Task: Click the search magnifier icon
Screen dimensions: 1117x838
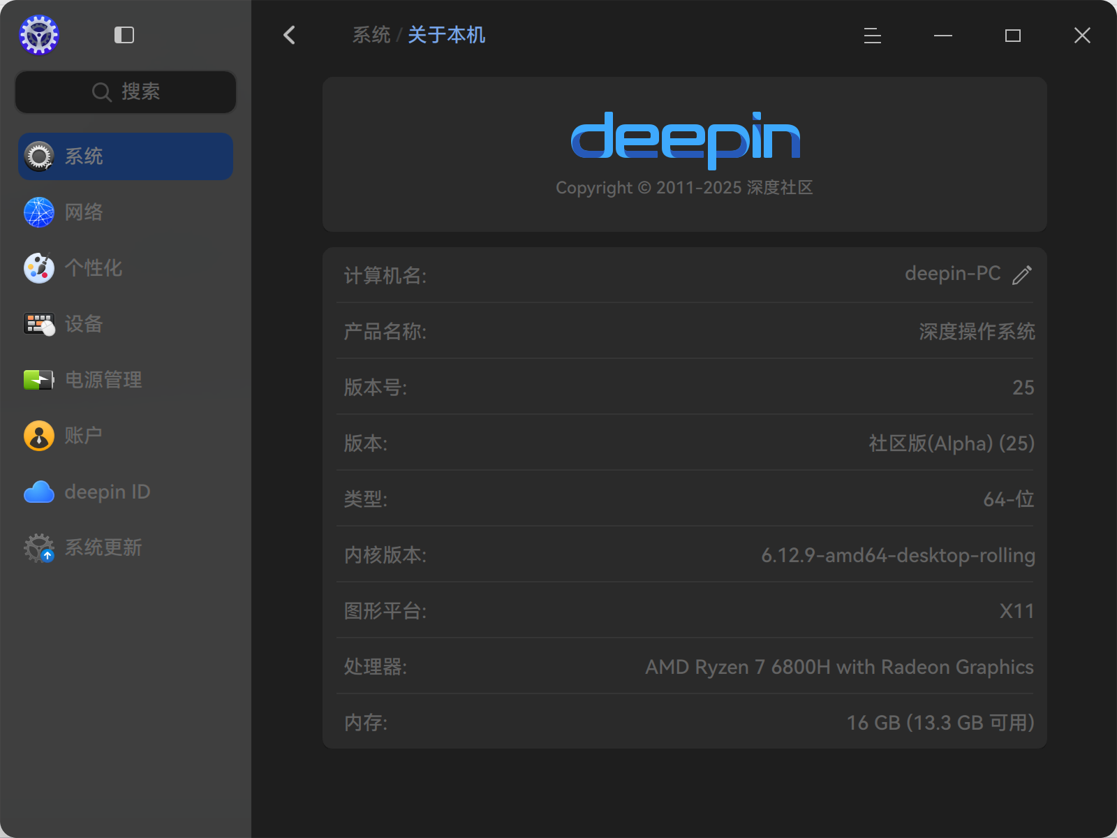Action: point(102,92)
